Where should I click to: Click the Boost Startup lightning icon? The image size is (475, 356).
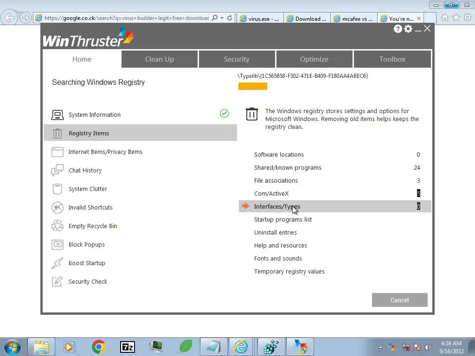coord(57,263)
